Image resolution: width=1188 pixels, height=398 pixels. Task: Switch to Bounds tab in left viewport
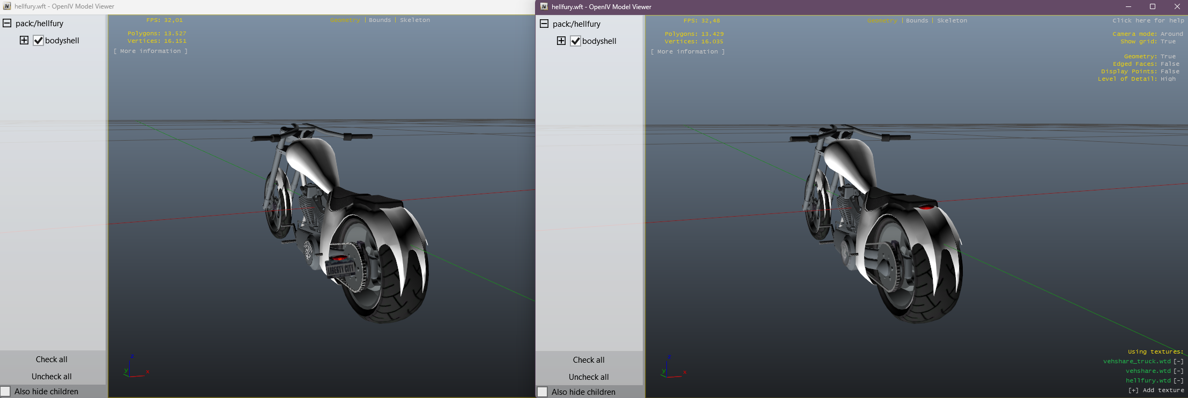[x=380, y=20]
